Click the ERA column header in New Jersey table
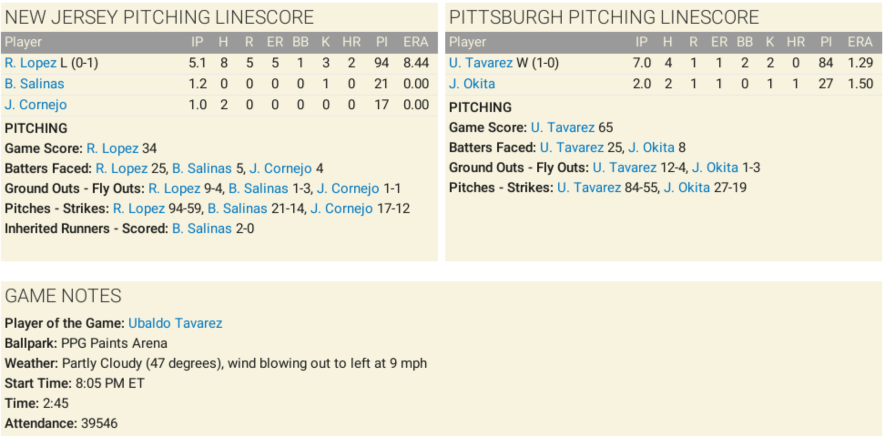 click(x=415, y=42)
